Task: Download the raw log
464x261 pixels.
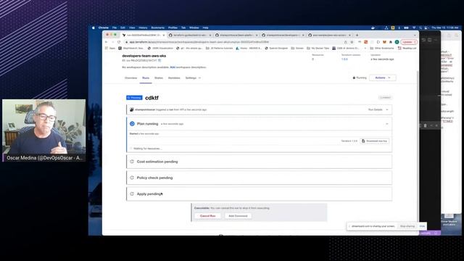Action: pyautogui.click(x=375, y=141)
